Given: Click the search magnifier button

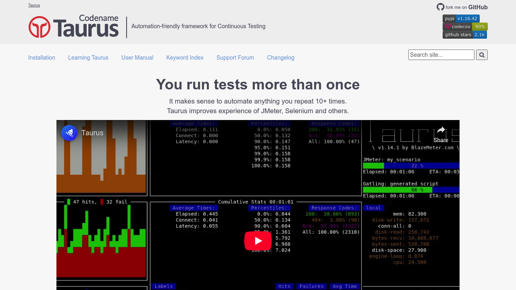Looking at the screenshot, I should [x=482, y=55].
